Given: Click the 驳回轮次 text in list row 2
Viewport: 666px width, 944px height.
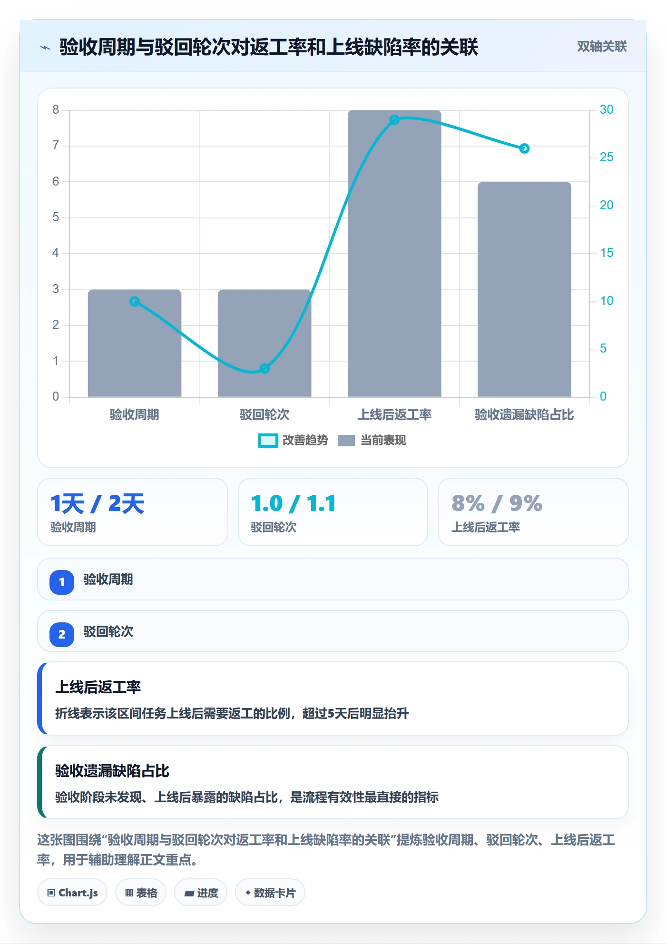Looking at the screenshot, I should [108, 632].
